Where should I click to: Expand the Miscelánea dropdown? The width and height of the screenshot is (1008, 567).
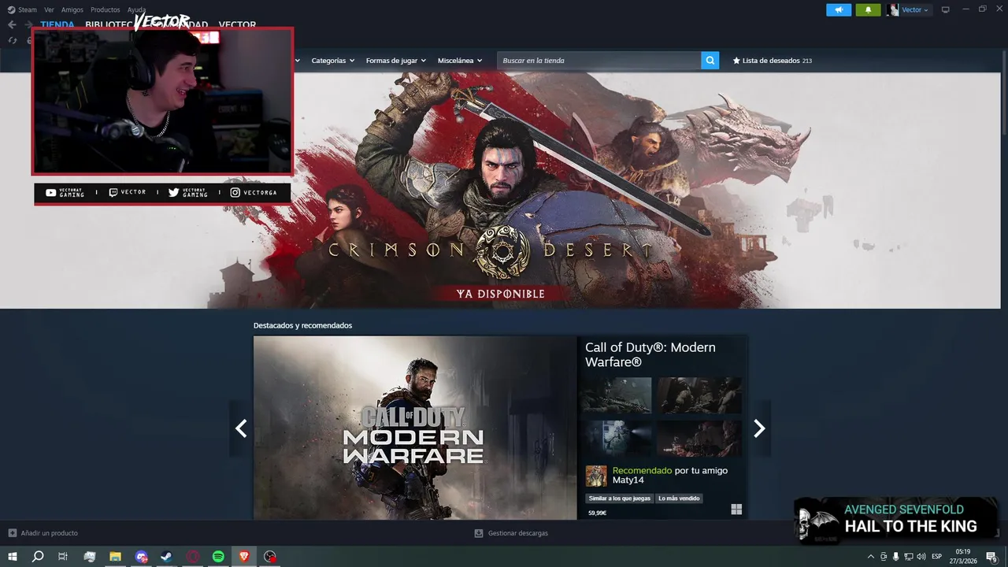coord(459,61)
